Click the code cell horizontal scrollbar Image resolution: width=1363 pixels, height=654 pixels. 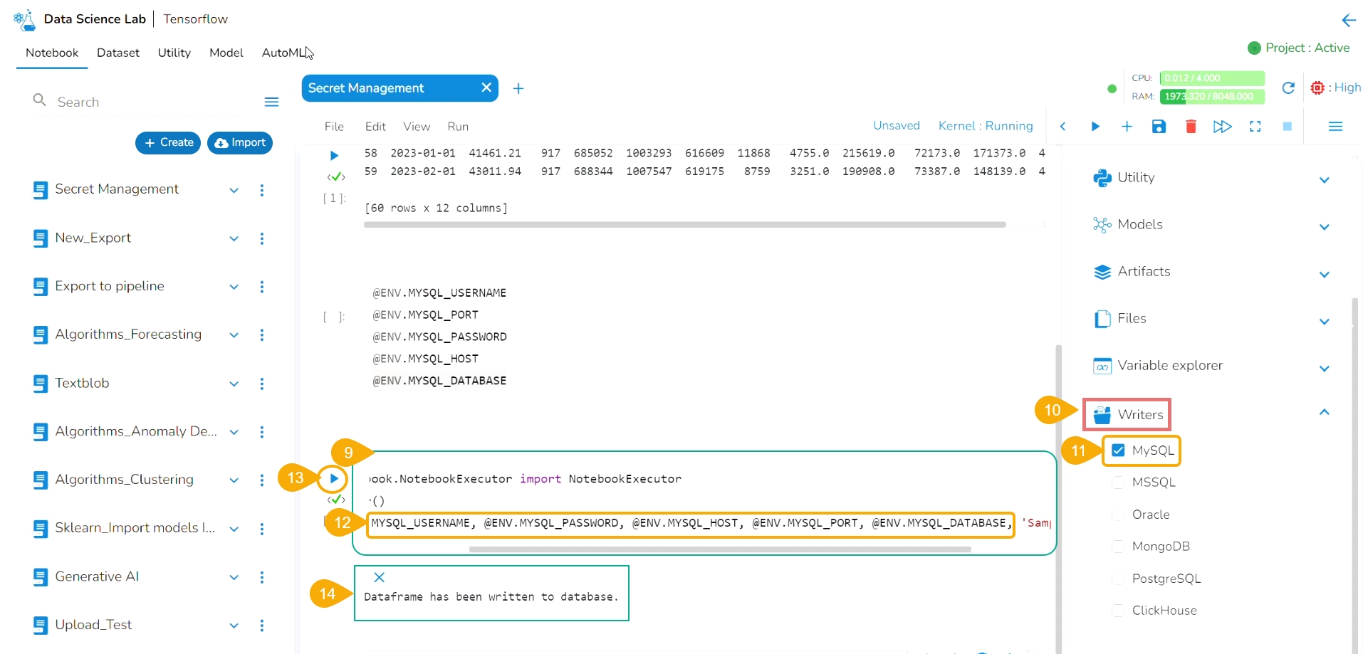coord(720,549)
